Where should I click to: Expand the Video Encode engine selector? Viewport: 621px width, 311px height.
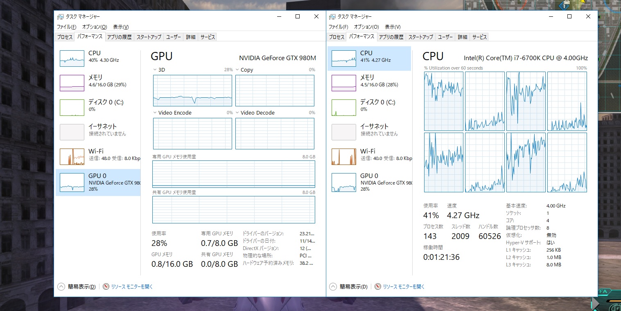coord(155,113)
